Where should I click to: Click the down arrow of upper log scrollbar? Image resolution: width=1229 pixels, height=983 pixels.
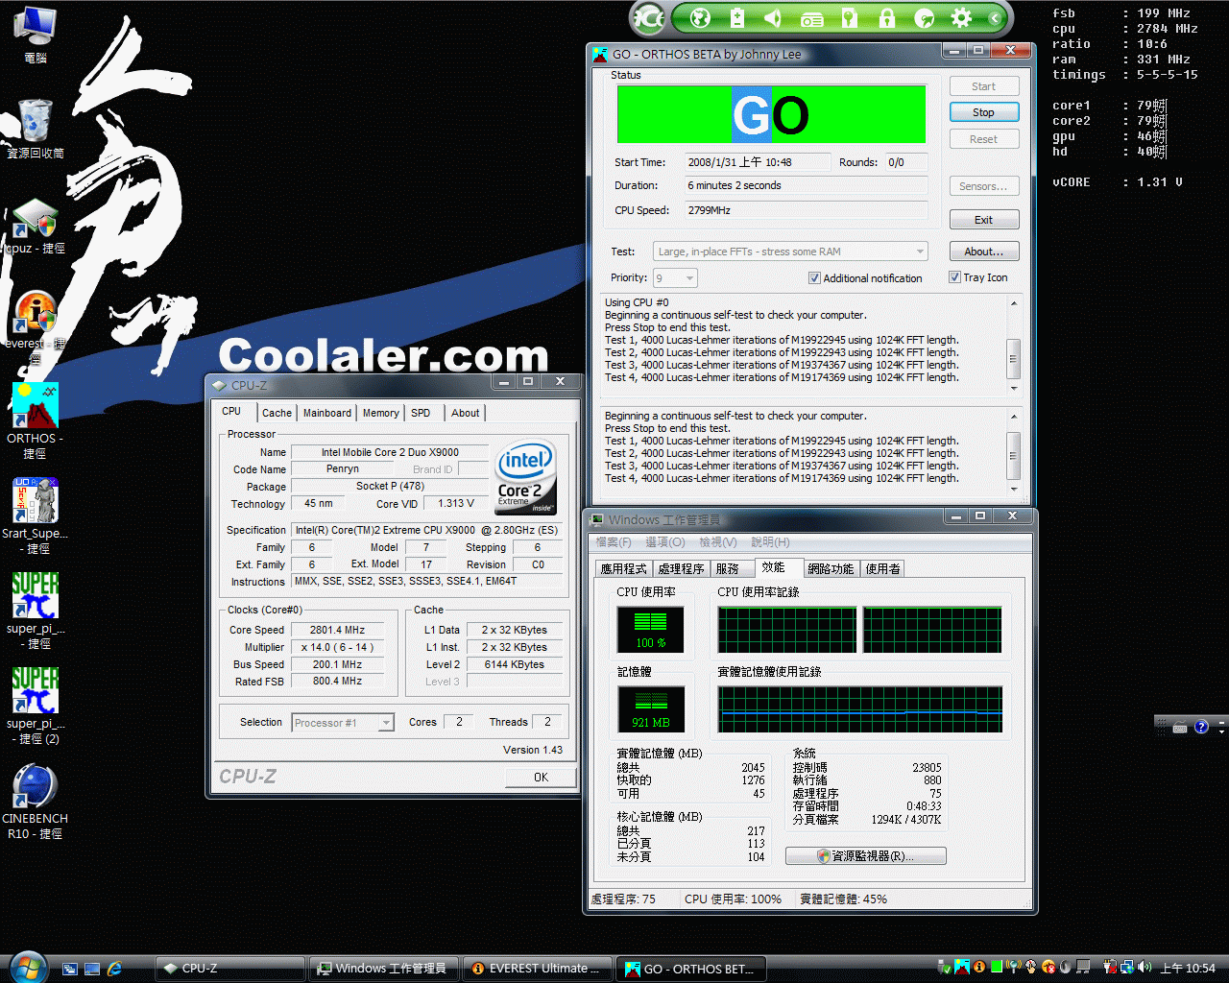[x=1013, y=389]
